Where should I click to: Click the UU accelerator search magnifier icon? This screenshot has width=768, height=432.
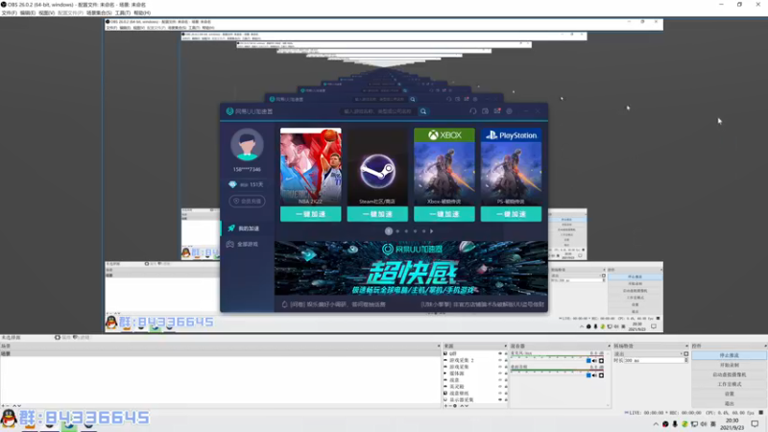tap(423, 111)
